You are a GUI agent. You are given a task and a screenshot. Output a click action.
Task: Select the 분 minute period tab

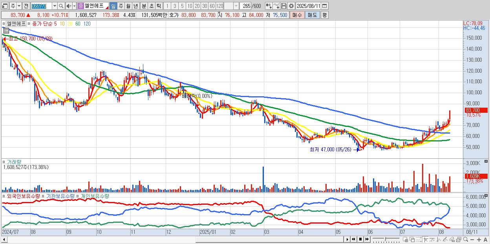click(144, 6)
